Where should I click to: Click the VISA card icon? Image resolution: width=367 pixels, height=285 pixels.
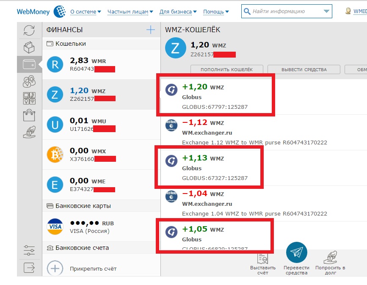pyautogui.click(x=55, y=227)
